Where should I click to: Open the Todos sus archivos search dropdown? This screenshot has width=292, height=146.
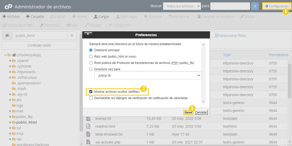point(182,6)
